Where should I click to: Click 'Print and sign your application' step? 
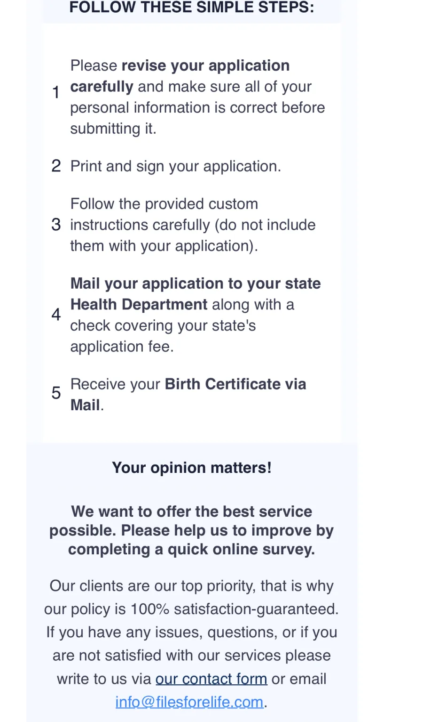click(176, 166)
